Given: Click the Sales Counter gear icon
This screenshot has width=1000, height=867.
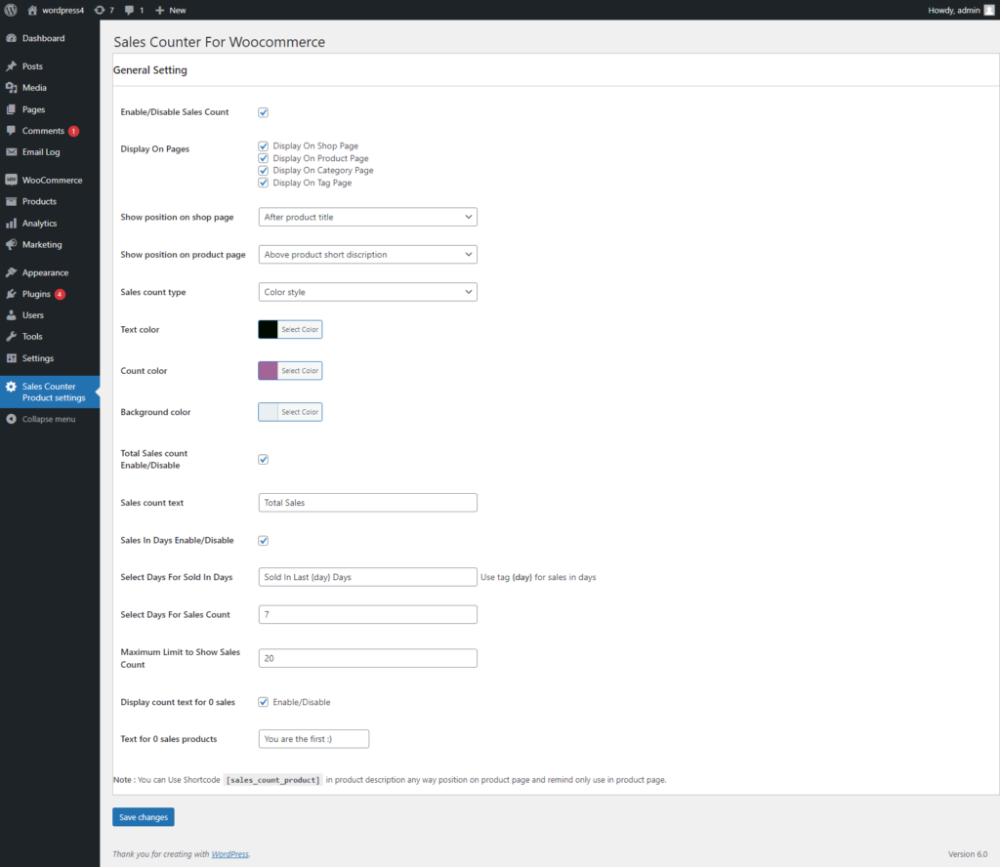Looking at the screenshot, I should point(11,387).
